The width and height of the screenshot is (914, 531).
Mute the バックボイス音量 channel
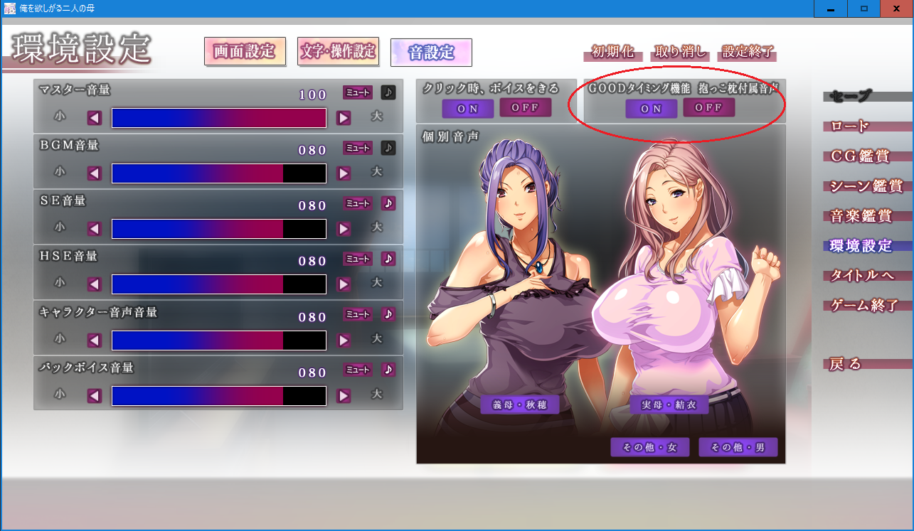(x=358, y=370)
